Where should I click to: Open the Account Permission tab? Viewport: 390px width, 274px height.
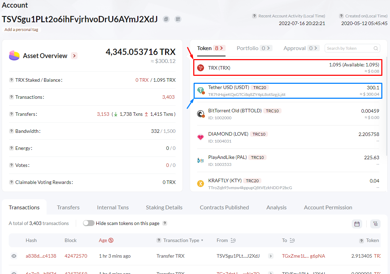click(x=328, y=208)
